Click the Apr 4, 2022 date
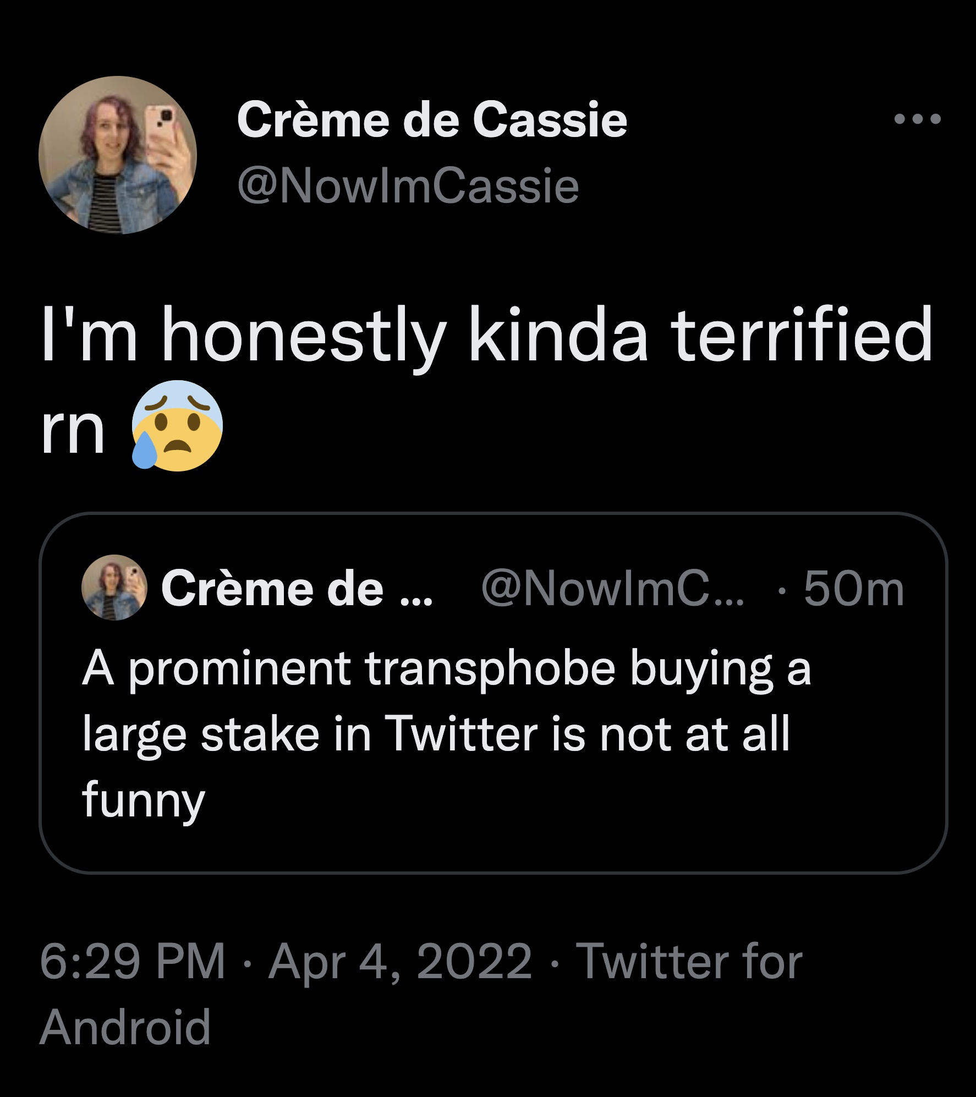 click(x=400, y=960)
